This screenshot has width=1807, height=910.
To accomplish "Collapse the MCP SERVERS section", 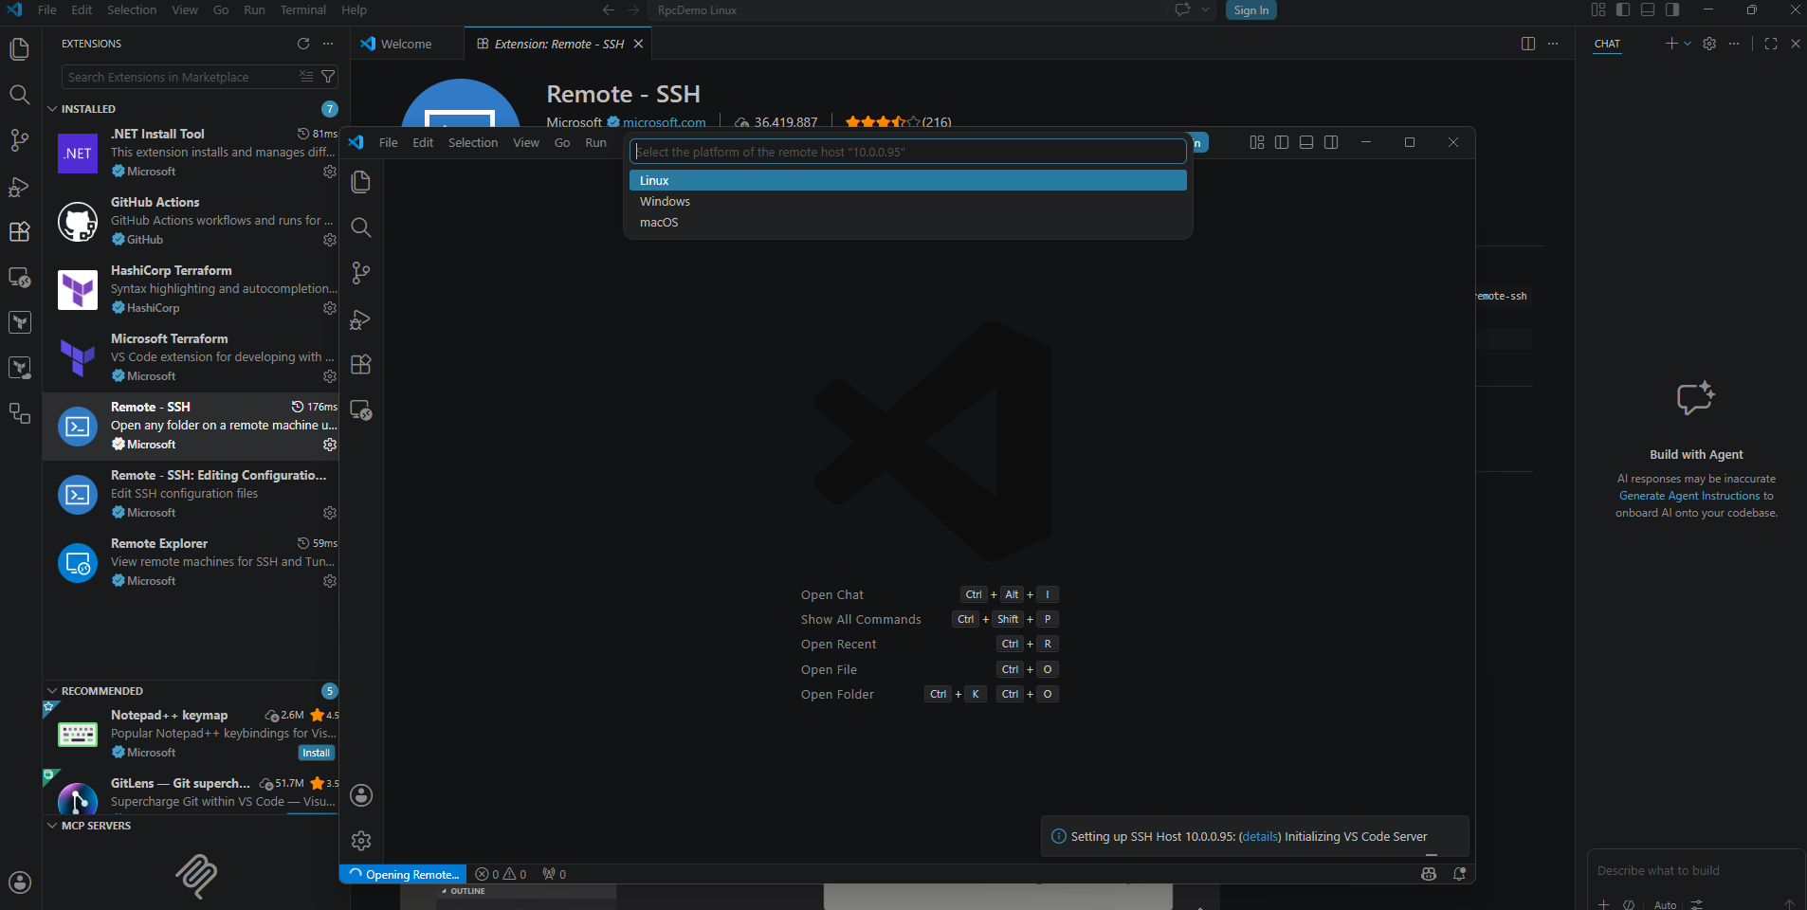I will pyautogui.click(x=89, y=826).
